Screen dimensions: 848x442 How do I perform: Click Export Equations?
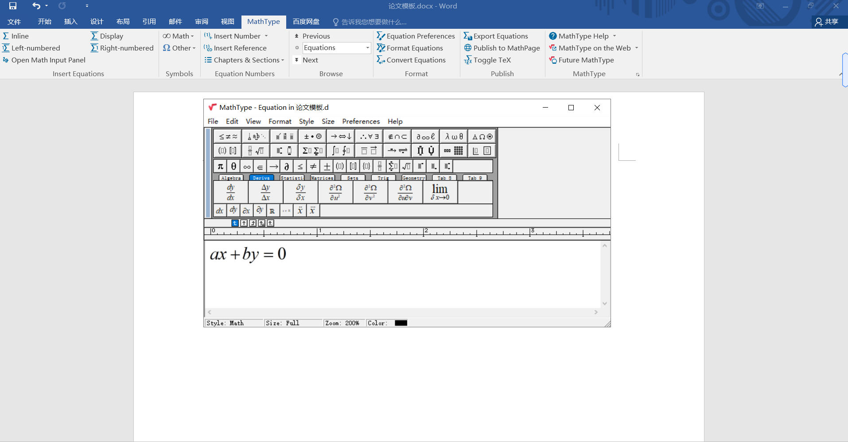pos(496,36)
